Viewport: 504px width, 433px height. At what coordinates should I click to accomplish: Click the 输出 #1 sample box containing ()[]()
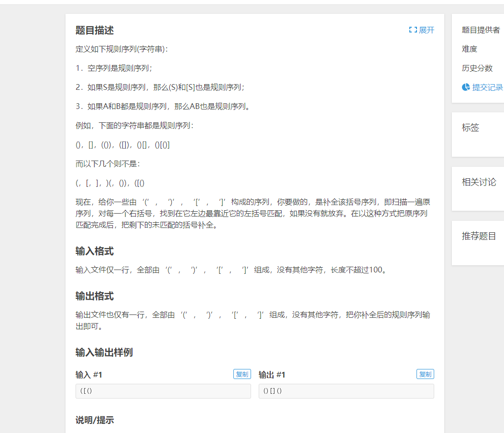click(346, 391)
